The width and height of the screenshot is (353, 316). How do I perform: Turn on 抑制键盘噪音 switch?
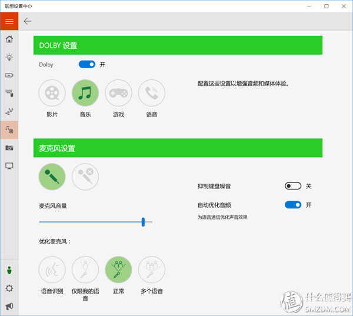(x=293, y=186)
